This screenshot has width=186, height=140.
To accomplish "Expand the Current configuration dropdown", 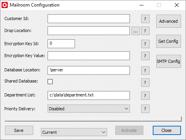I will [x=74, y=132].
